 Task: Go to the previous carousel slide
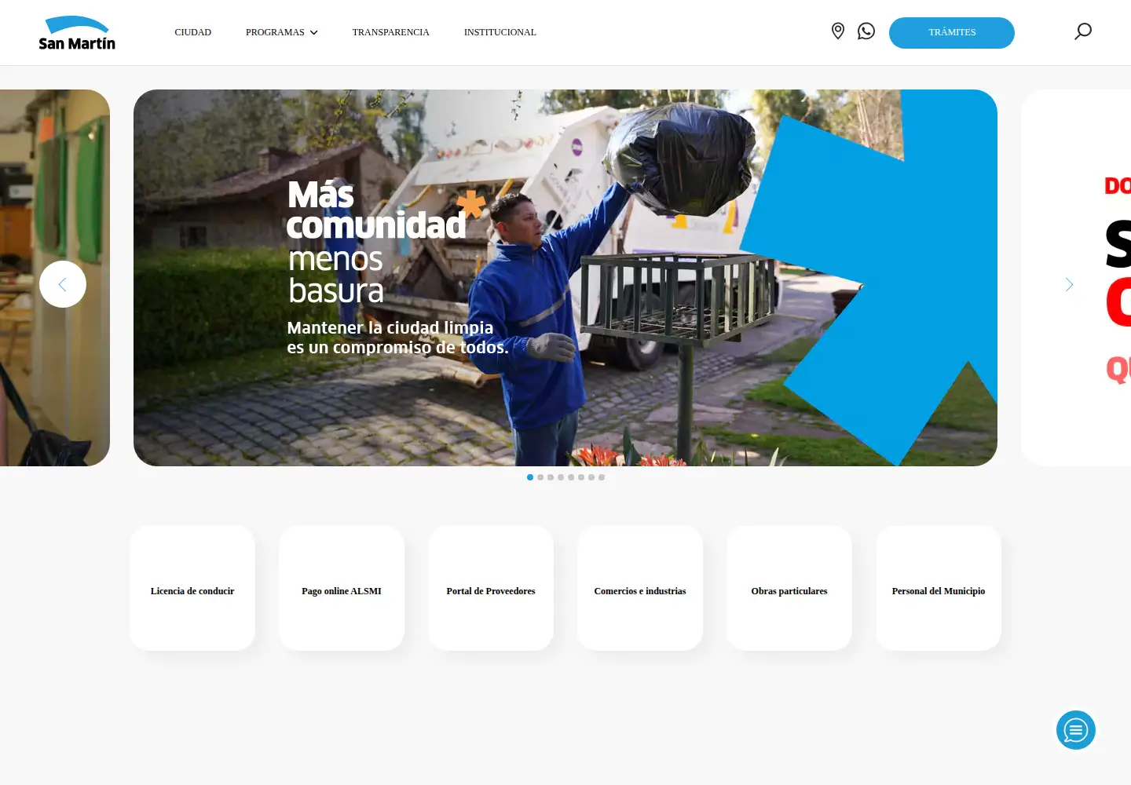click(63, 284)
